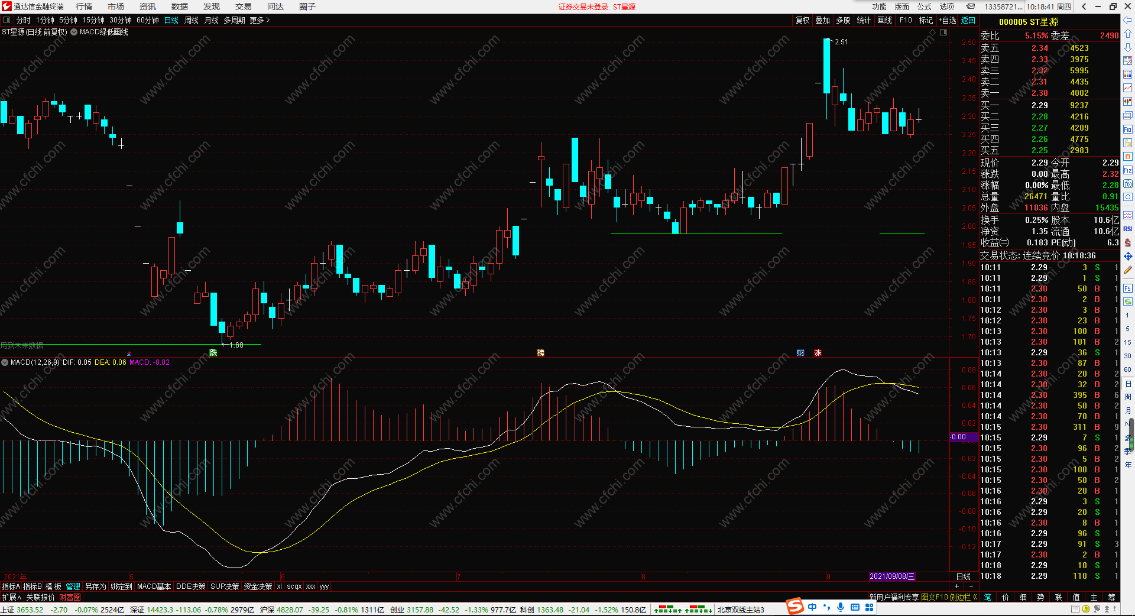The width and height of the screenshot is (1135, 616).
Task: Select the pencil drawing tool in sidebar
Action: coord(1127,270)
